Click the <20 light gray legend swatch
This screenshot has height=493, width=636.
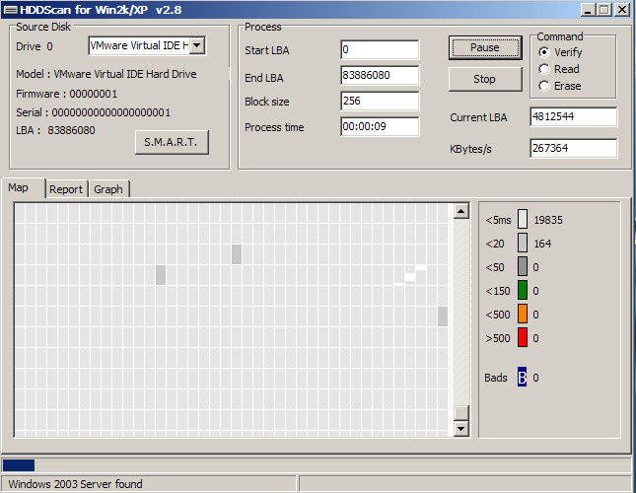[x=523, y=243]
